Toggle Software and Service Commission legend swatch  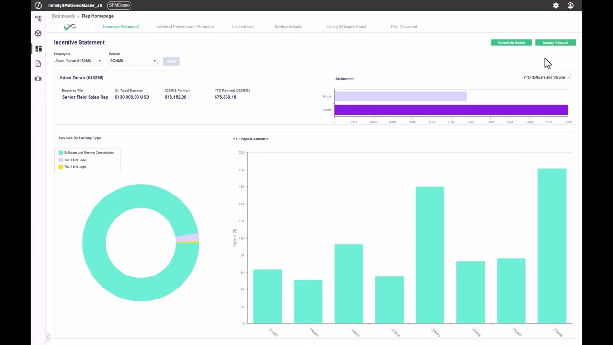(x=61, y=153)
